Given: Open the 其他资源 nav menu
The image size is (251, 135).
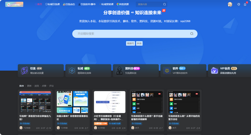Looking at the screenshot, I should click(x=123, y=4).
